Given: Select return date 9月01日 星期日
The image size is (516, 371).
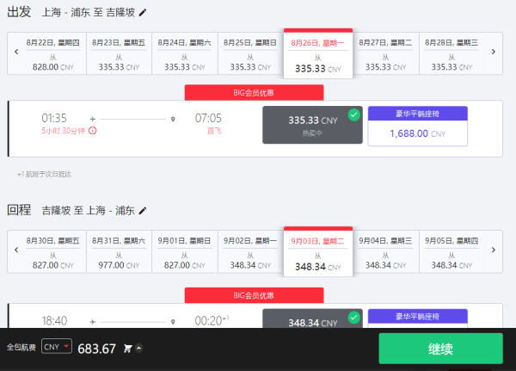Looking at the screenshot, I should click(x=185, y=251).
